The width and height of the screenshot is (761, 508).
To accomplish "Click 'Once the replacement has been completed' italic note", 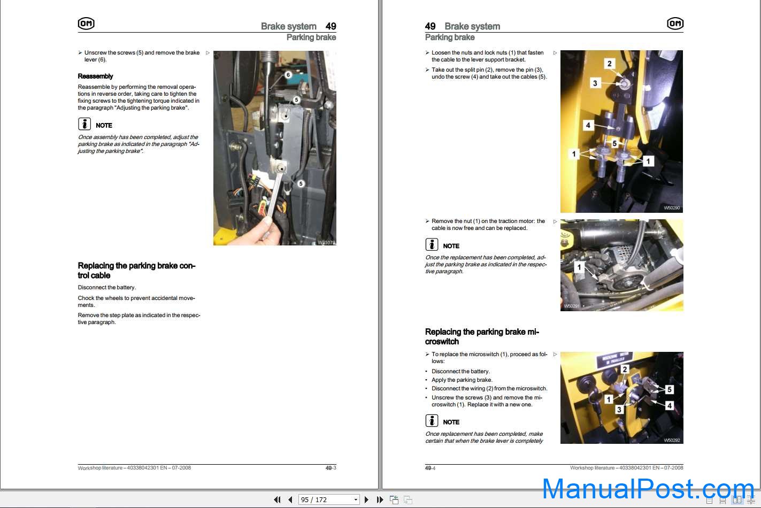I will (x=486, y=264).
